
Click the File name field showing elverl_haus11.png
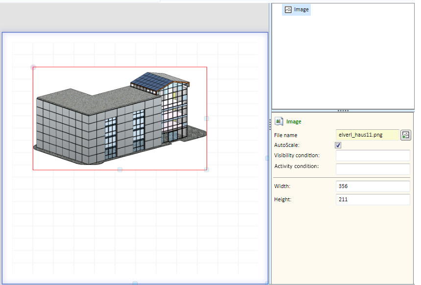pos(368,135)
